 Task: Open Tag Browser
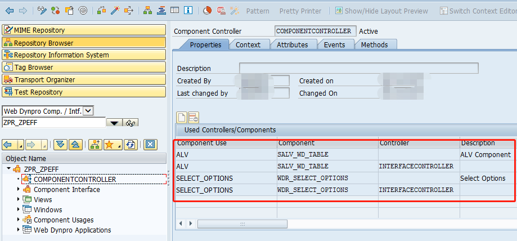pyautogui.click(x=84, y=68)
